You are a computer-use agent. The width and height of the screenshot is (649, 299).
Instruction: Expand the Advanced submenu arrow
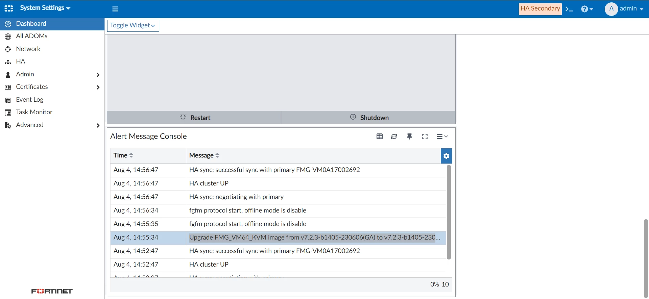pyautogui.click(x=98, y=125)
